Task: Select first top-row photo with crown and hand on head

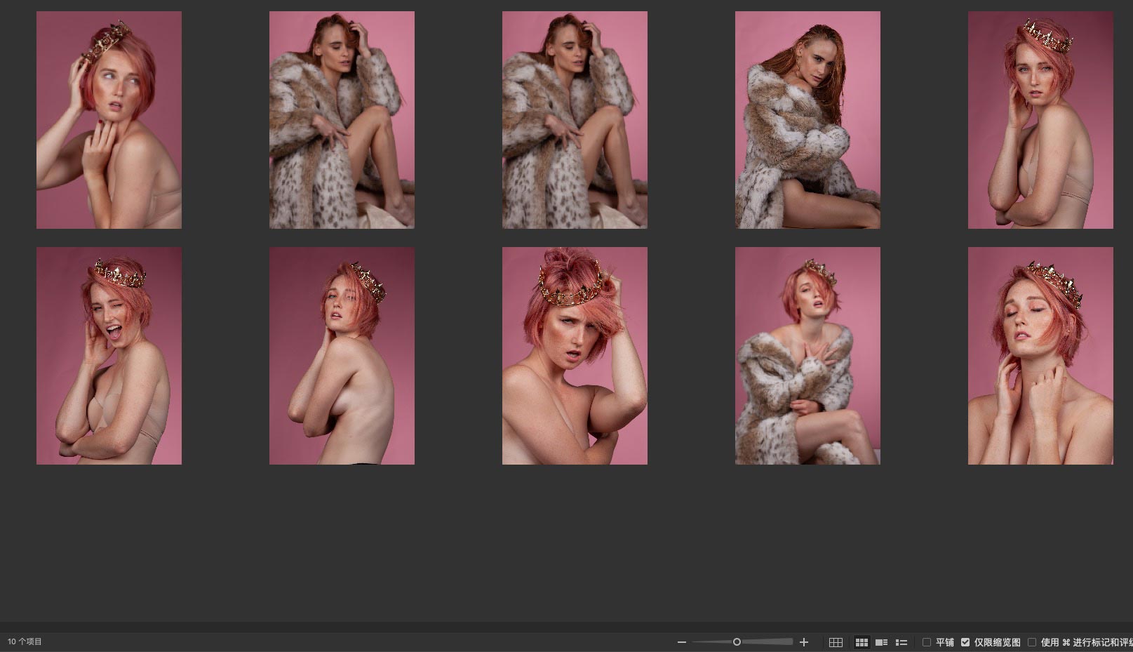Action: pyautogui.click(x=109, y=120)
